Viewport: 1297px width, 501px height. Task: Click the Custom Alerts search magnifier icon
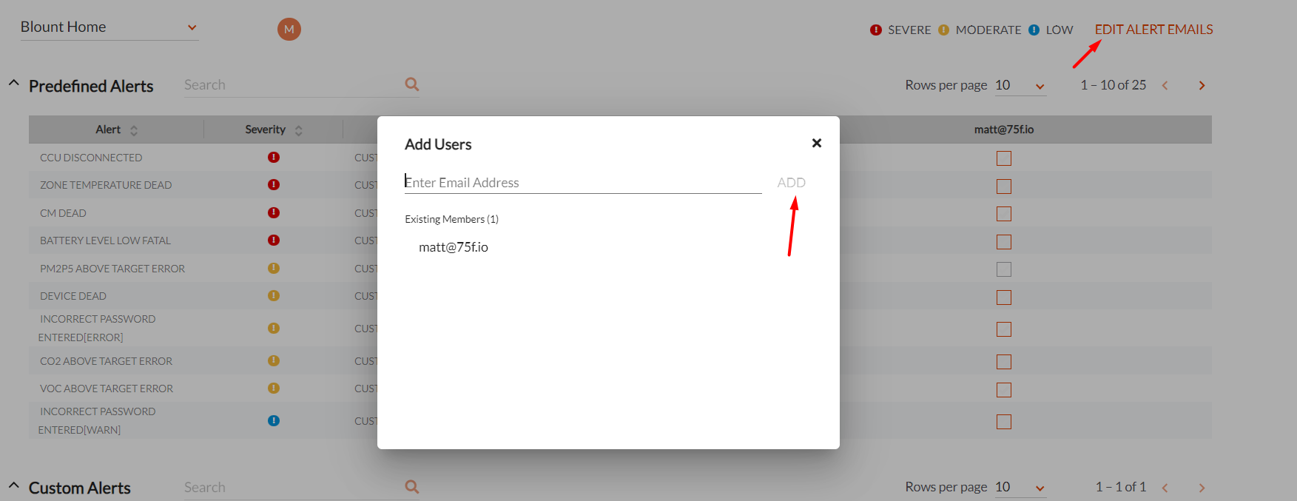pos(412,487)
